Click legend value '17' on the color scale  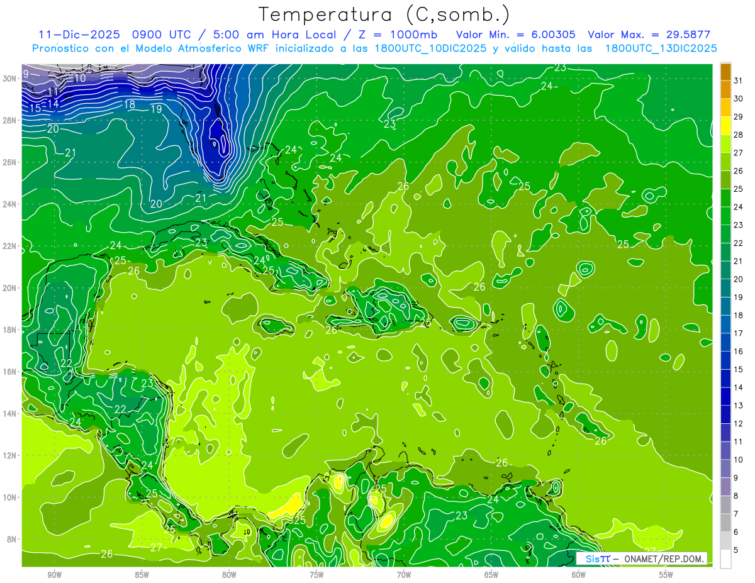(x=739, y=333)
